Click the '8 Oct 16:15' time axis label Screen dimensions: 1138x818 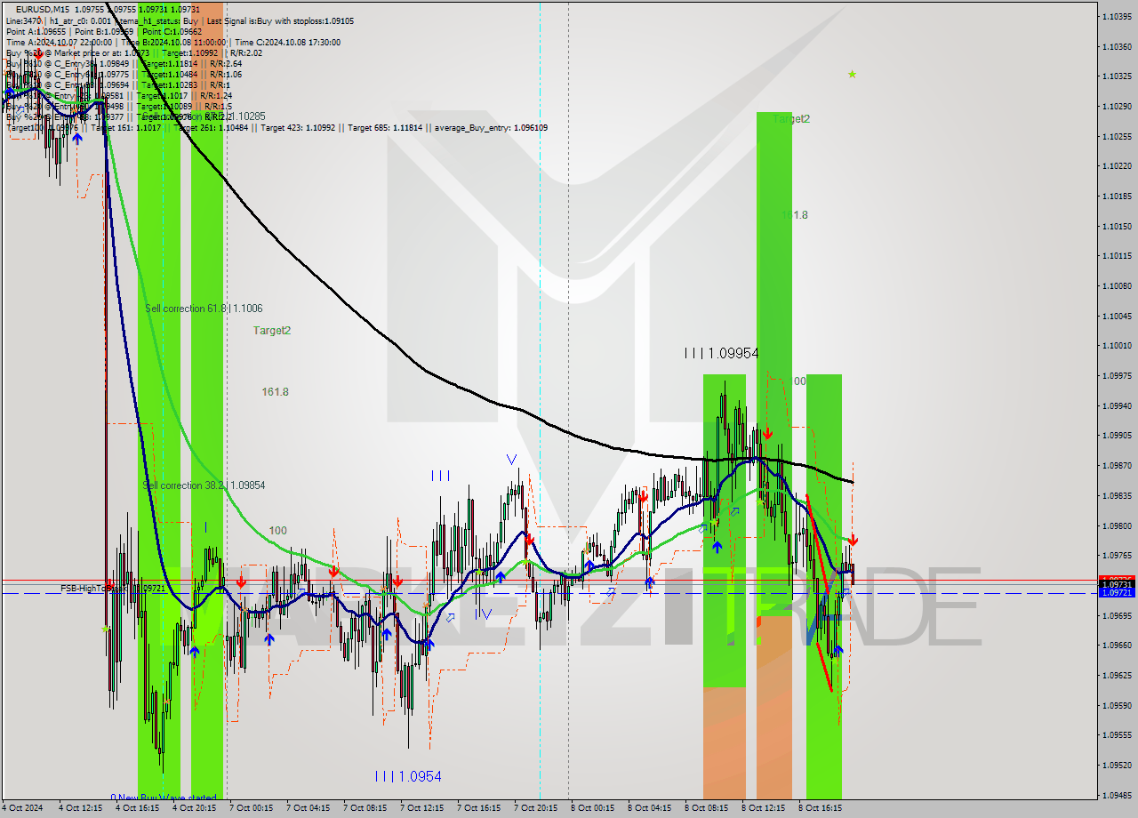click(820, 808)
